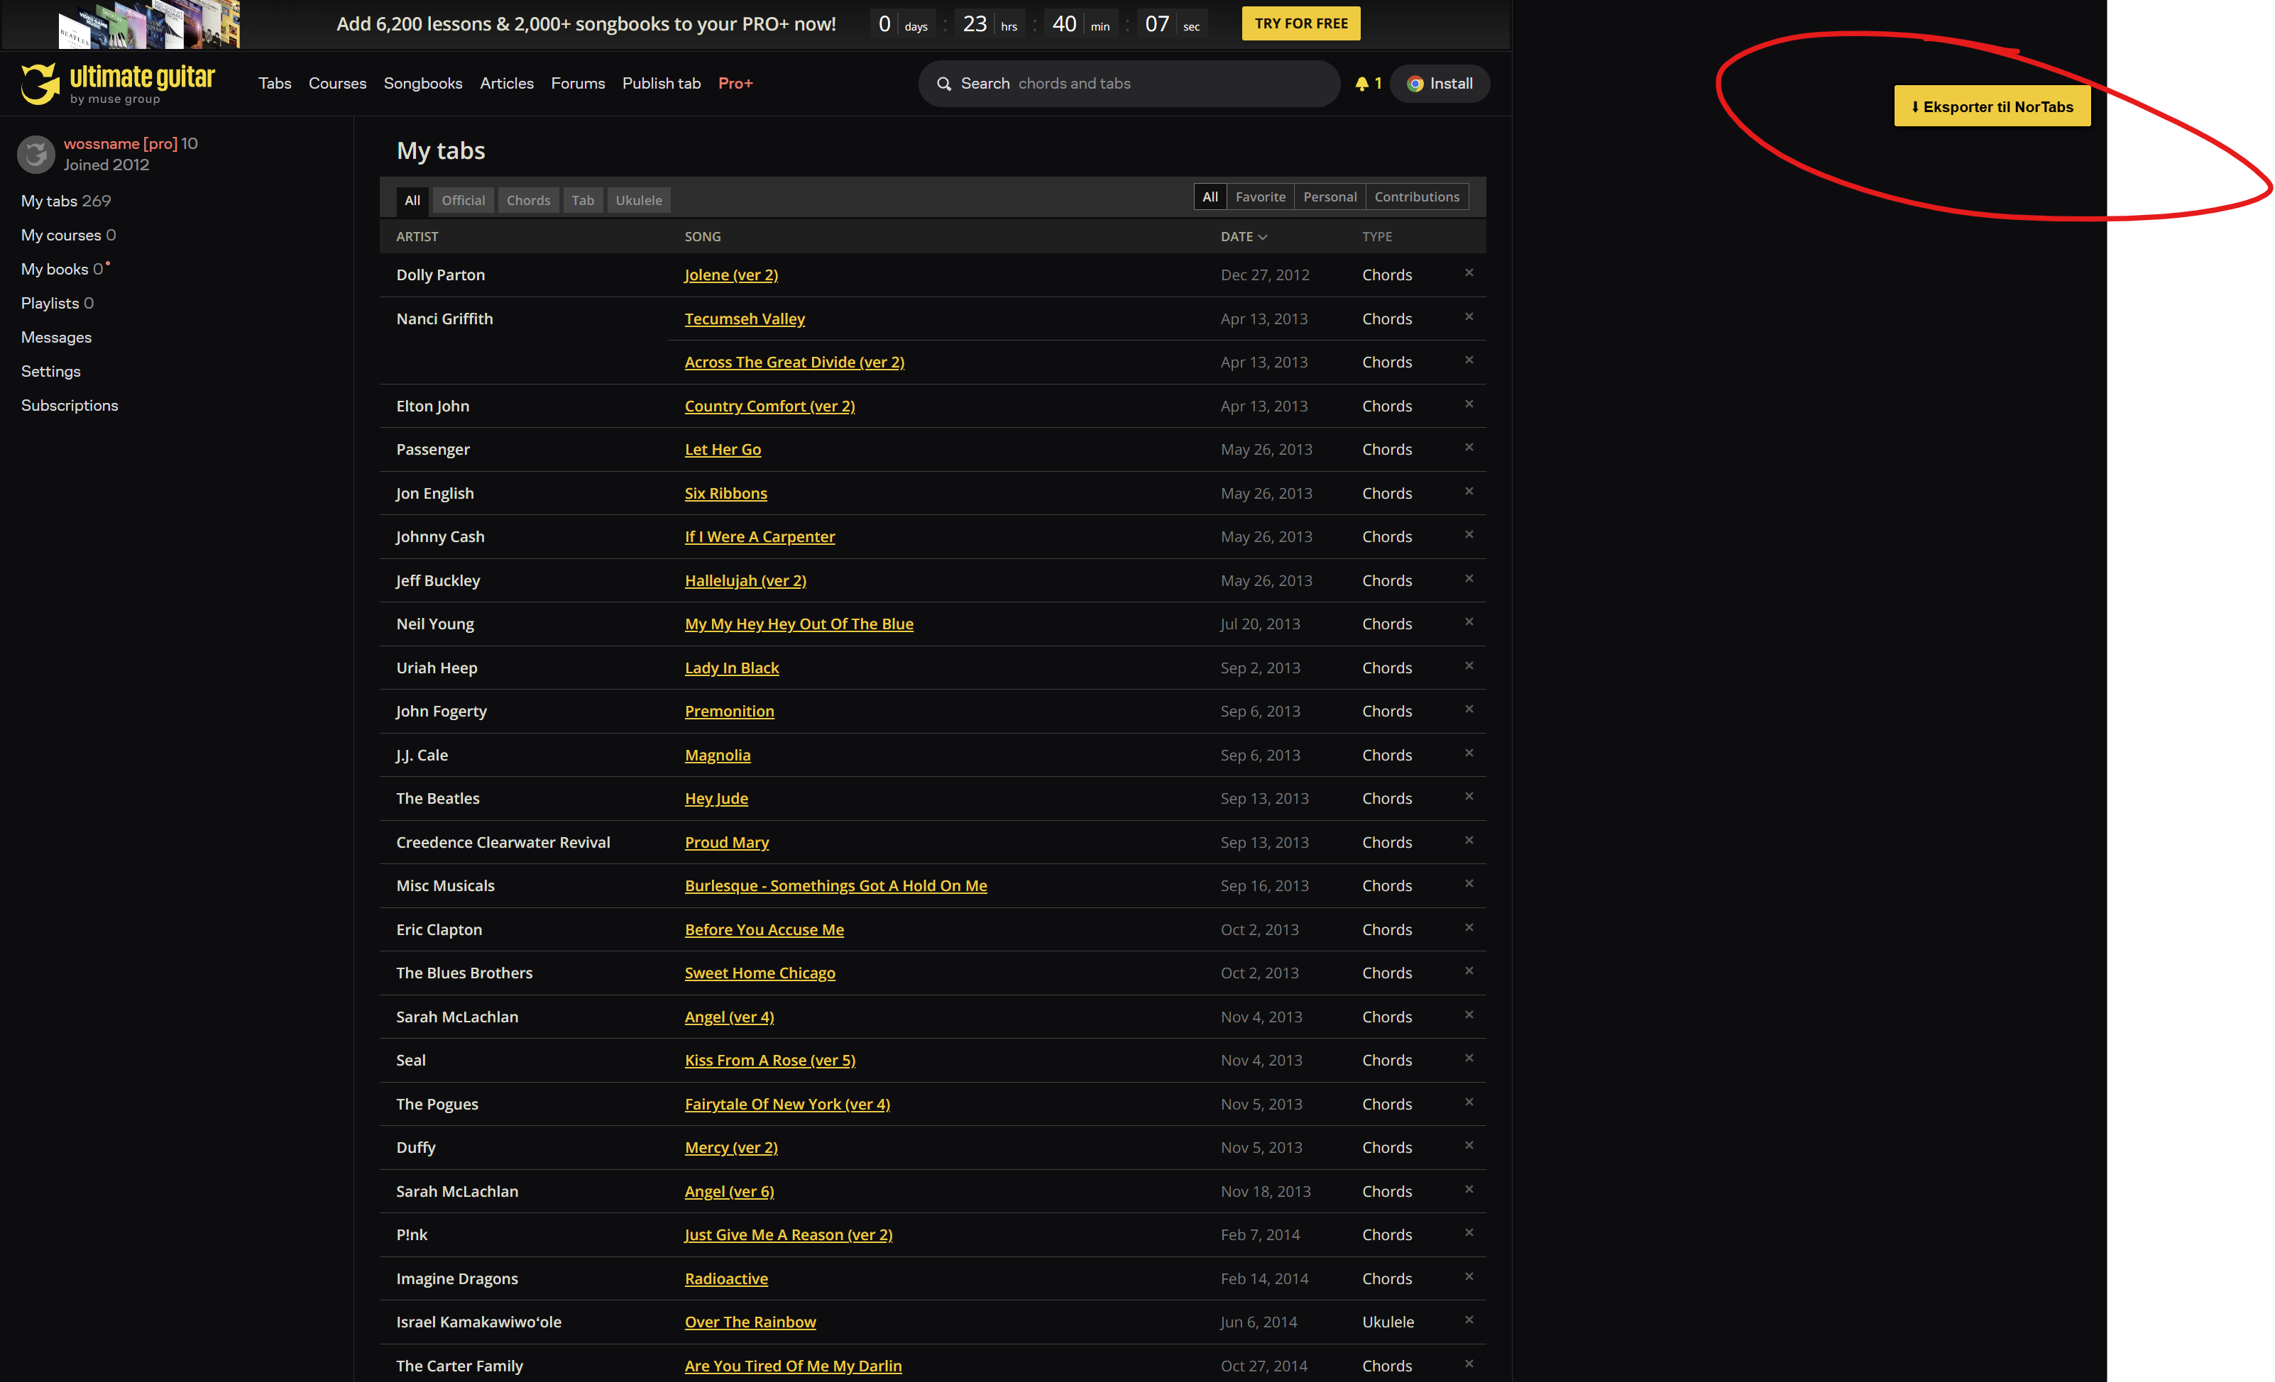Click Publish tab in the navigation
This screenshot has width=2275, height=1382.
(x=661, y=84)
